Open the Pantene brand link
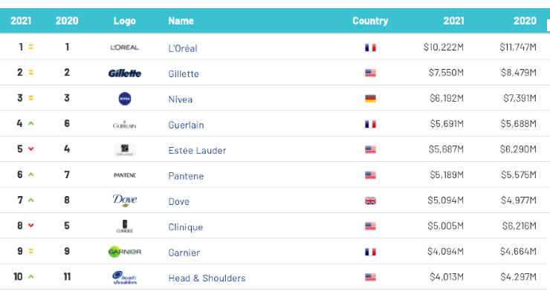This screenshot has width=550, height=297. 186,176
